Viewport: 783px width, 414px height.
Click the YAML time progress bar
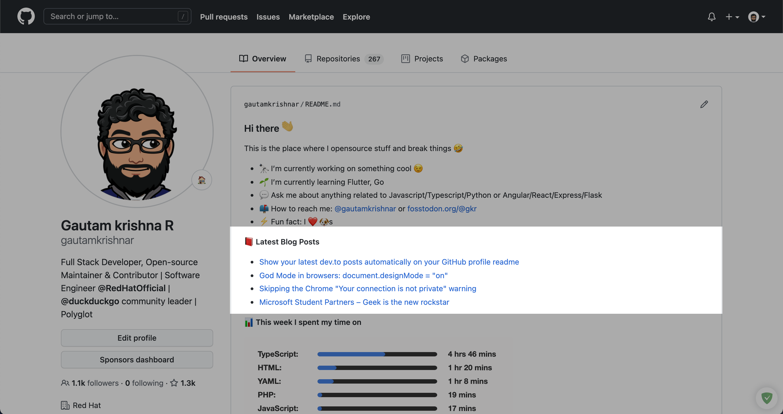377,381
